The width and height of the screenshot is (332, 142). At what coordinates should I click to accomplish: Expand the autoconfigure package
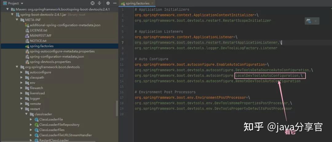pos(22,72)
